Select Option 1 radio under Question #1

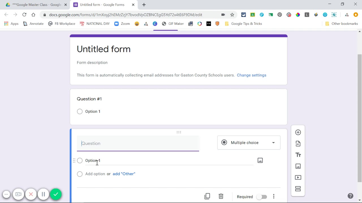click(x=80, y=111)
